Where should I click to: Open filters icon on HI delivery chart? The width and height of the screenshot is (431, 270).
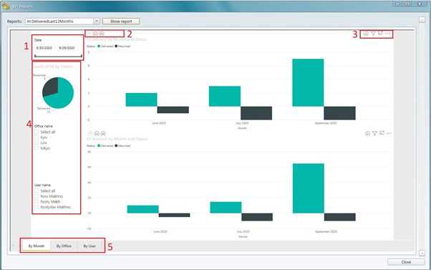click(x=373, y=34)
